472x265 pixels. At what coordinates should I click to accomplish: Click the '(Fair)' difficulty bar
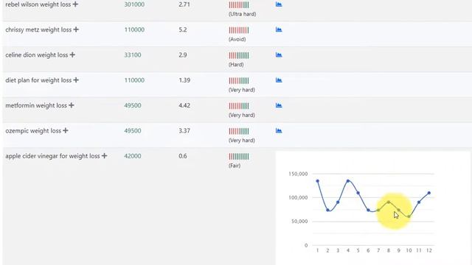[239, 156]
